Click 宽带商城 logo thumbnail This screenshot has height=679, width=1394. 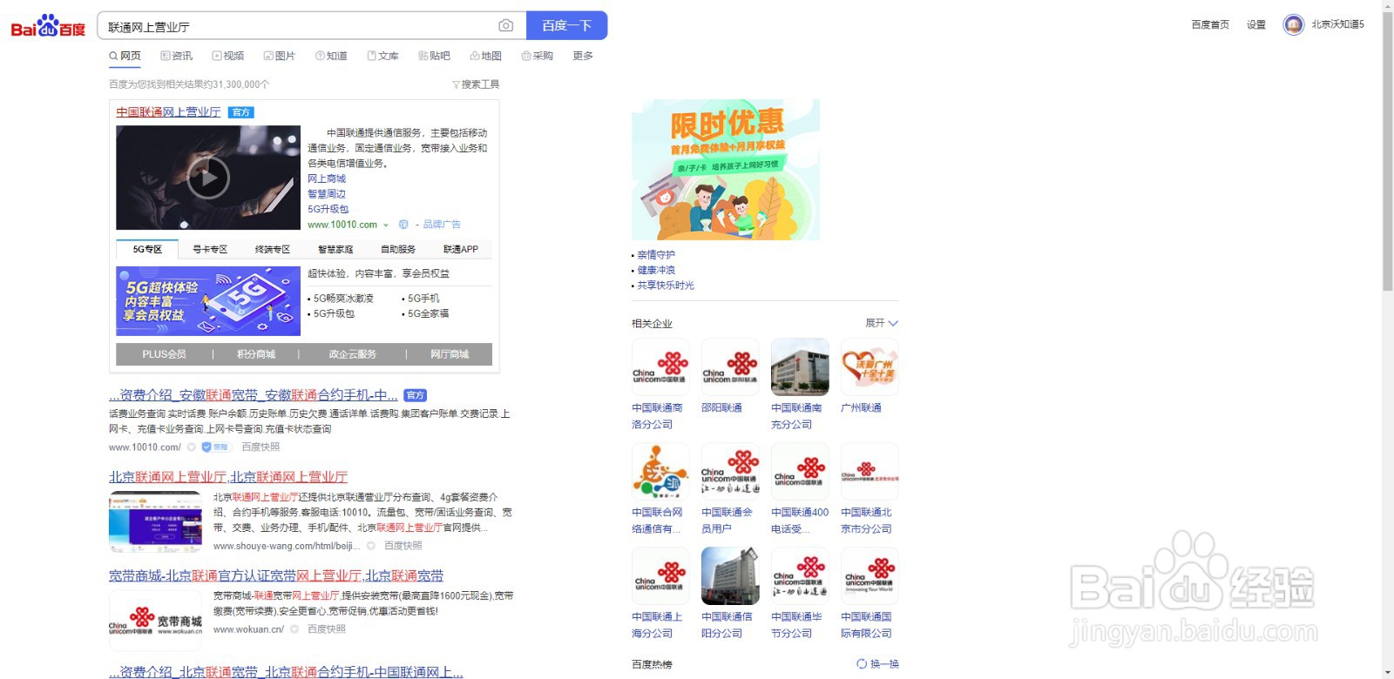[x=155, y=620]
